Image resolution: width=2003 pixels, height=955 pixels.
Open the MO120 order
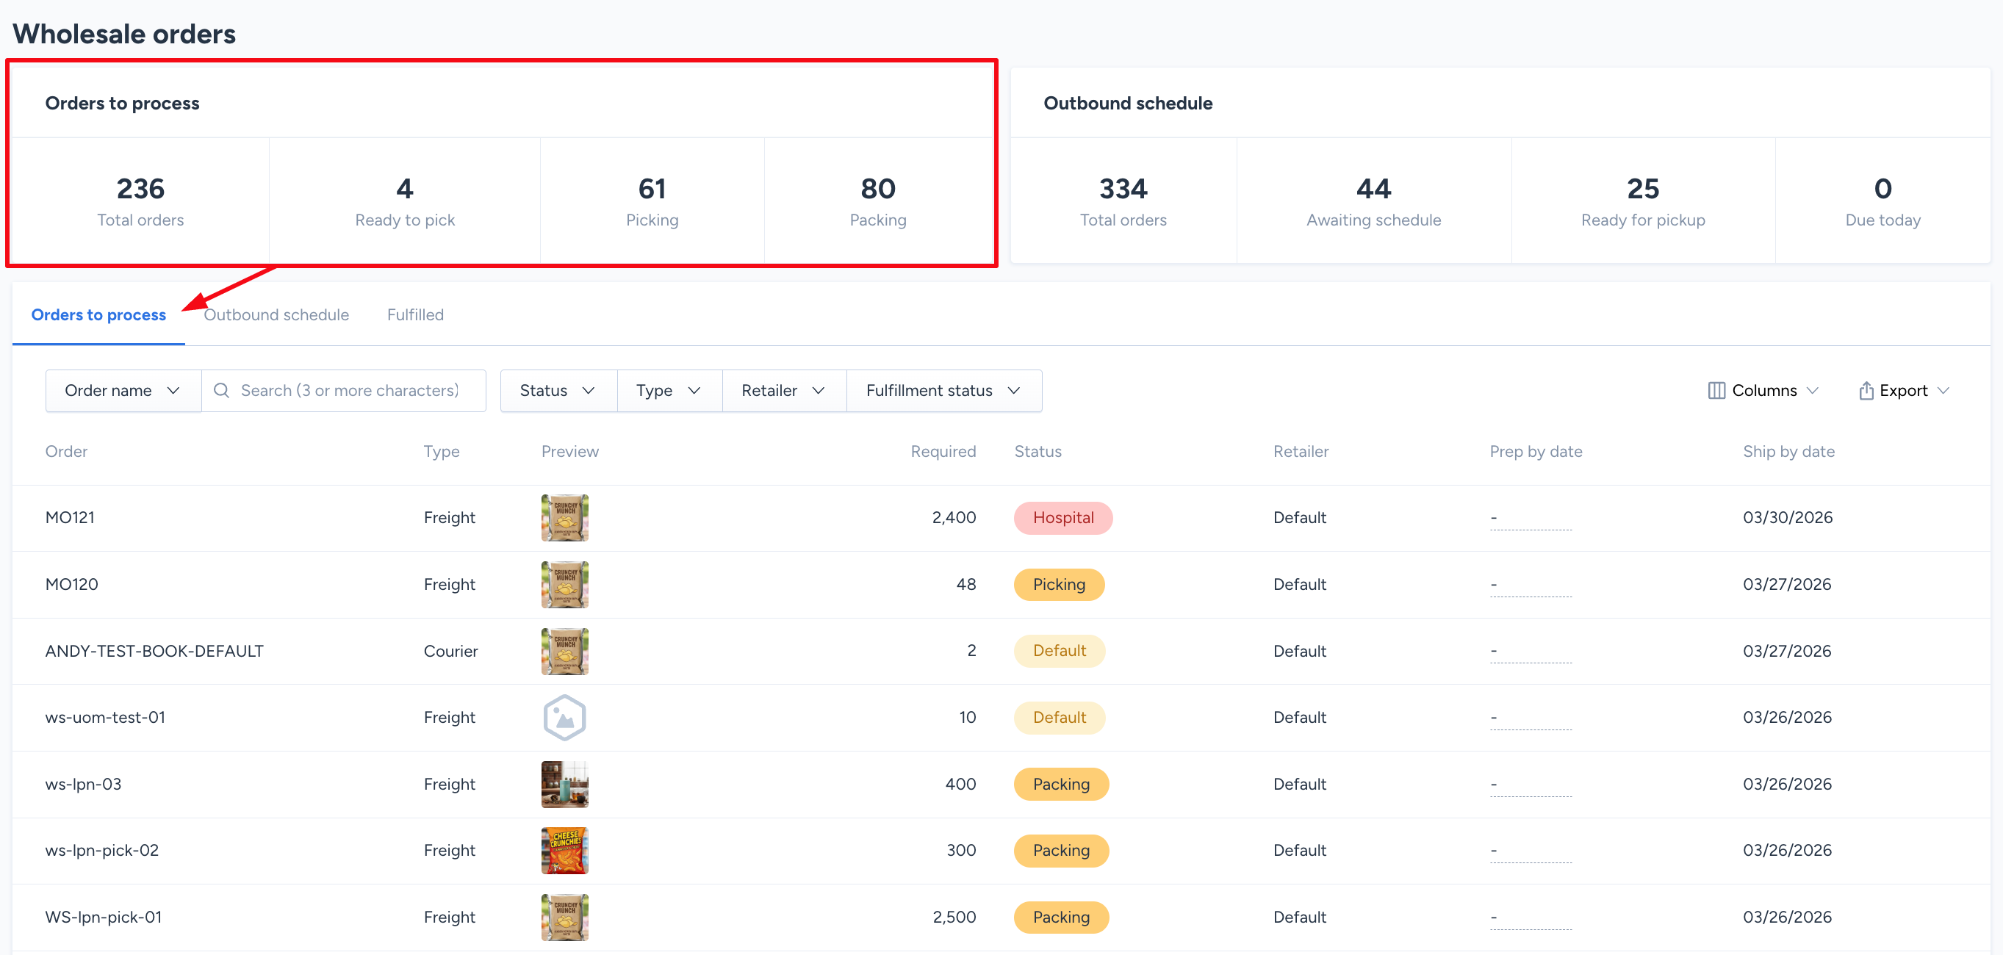71,584
